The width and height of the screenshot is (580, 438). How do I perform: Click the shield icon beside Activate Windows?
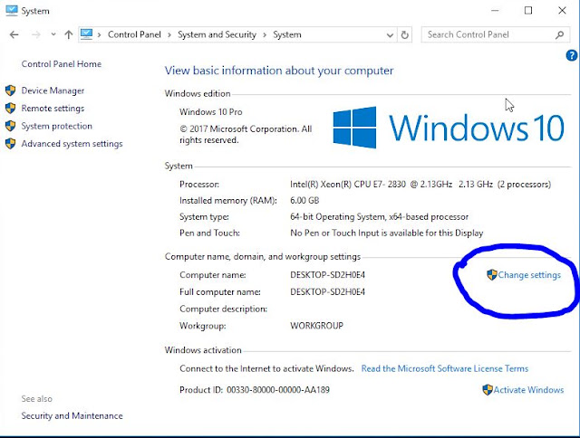pyautogui.click(x=488, y=390)
